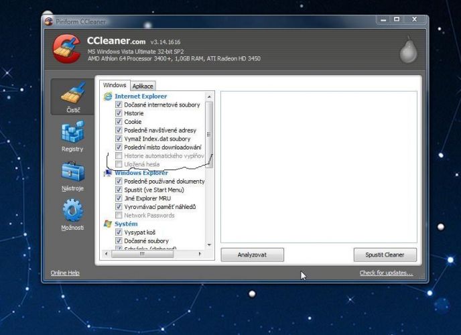Enable the Uložená hesla checkbox
The image size is (461, 335).
point(119,164)
